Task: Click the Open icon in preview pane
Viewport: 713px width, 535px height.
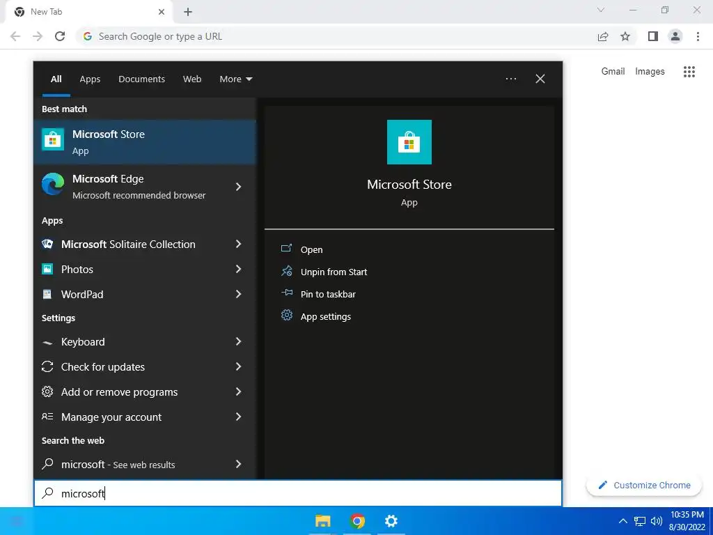Action: coord(286,249)
